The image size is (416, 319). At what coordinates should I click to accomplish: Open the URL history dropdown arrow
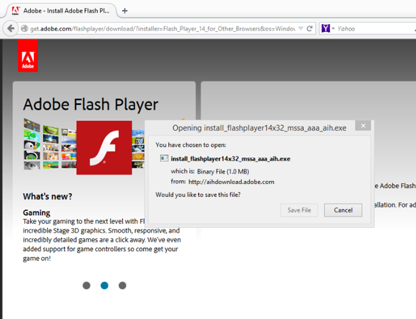[300, 29]
